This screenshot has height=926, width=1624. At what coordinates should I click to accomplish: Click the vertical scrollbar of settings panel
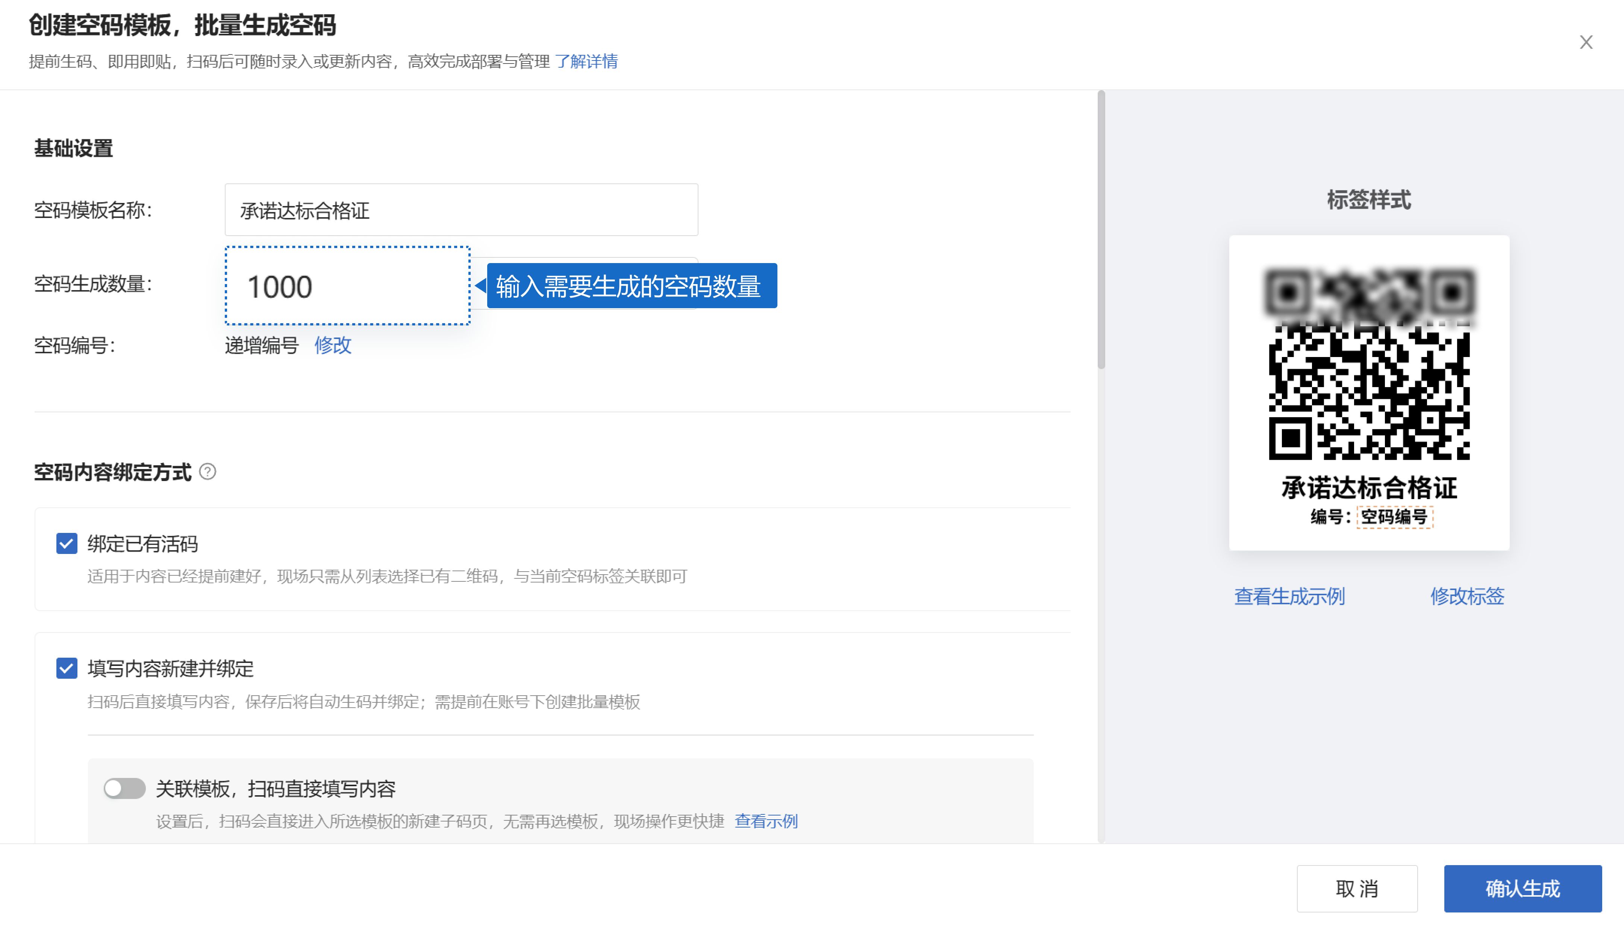pyautogui.click(x=1101, y=230)
